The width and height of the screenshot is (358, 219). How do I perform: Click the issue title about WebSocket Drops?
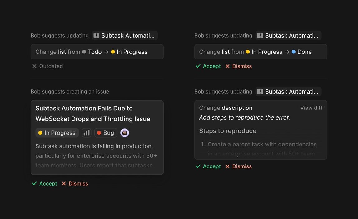tap(93, 114)
